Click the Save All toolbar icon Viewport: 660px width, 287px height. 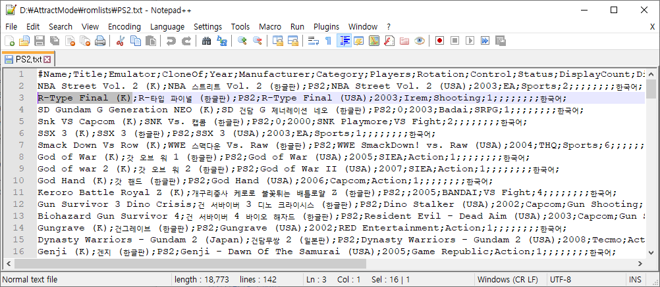pos(55,41)
